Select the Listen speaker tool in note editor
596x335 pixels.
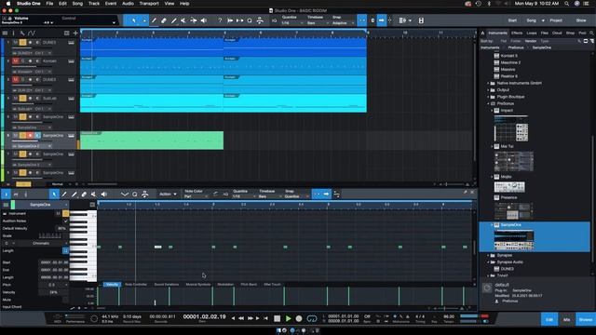(103, 194)
